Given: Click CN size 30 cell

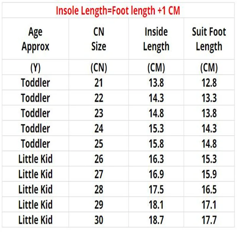Looking at the screenshot, I should click(99, 220).
